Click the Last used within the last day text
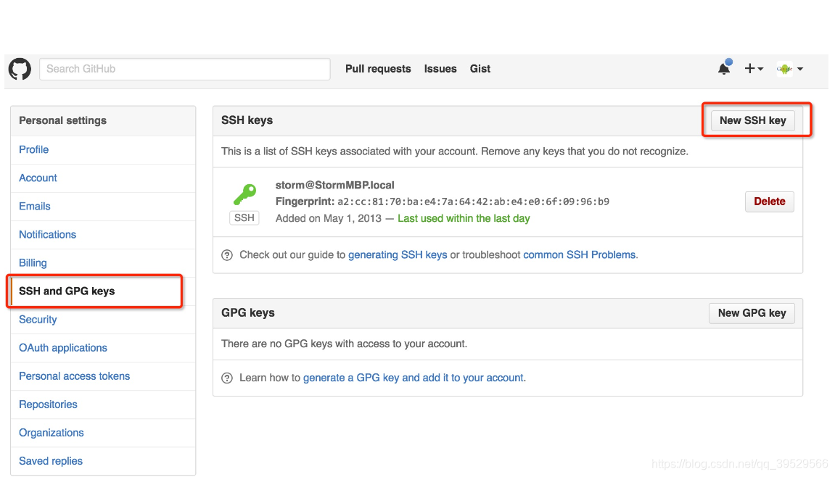Screen dimensions: 835x477 click(x=464, y=218)
